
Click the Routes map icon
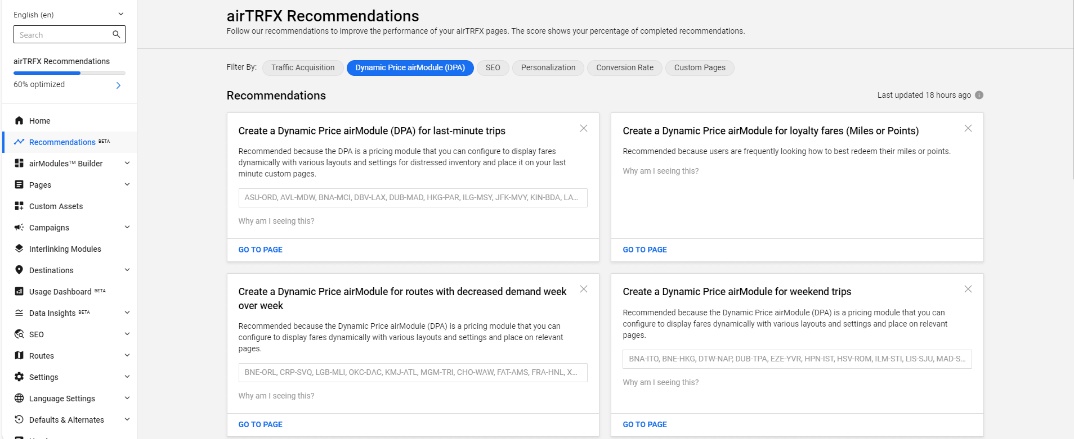point(19,355)
